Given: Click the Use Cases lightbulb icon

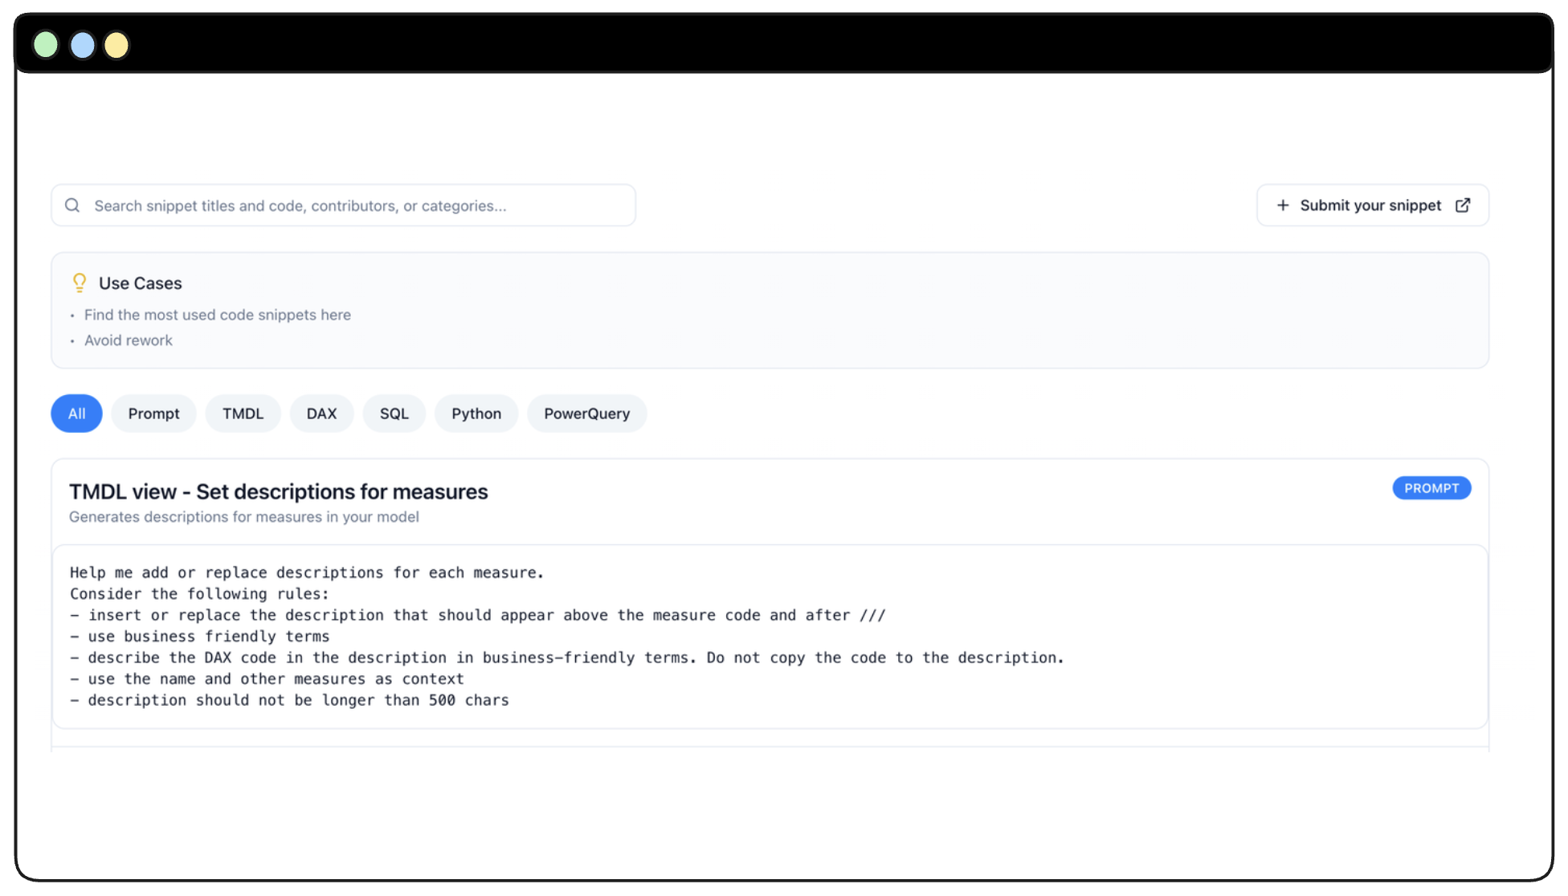Looking at the screenshot, I should (80, 283).
